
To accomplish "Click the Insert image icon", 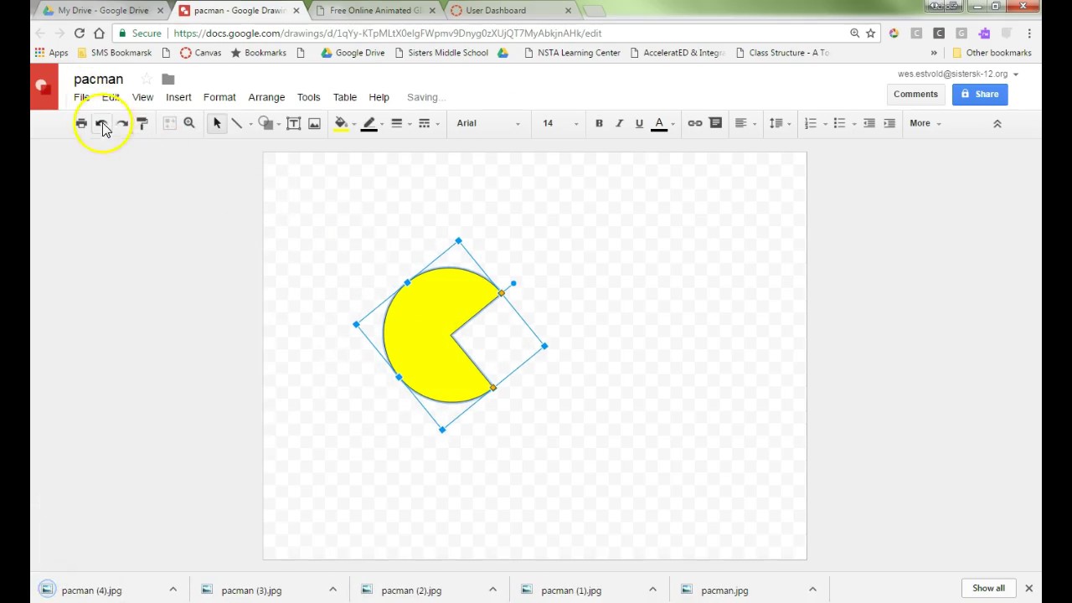I will point(314,123).
